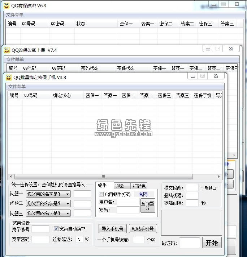247x257 pixels.
Task: Click the 答案三 column header in front window
Action: (x=183, y=95)
